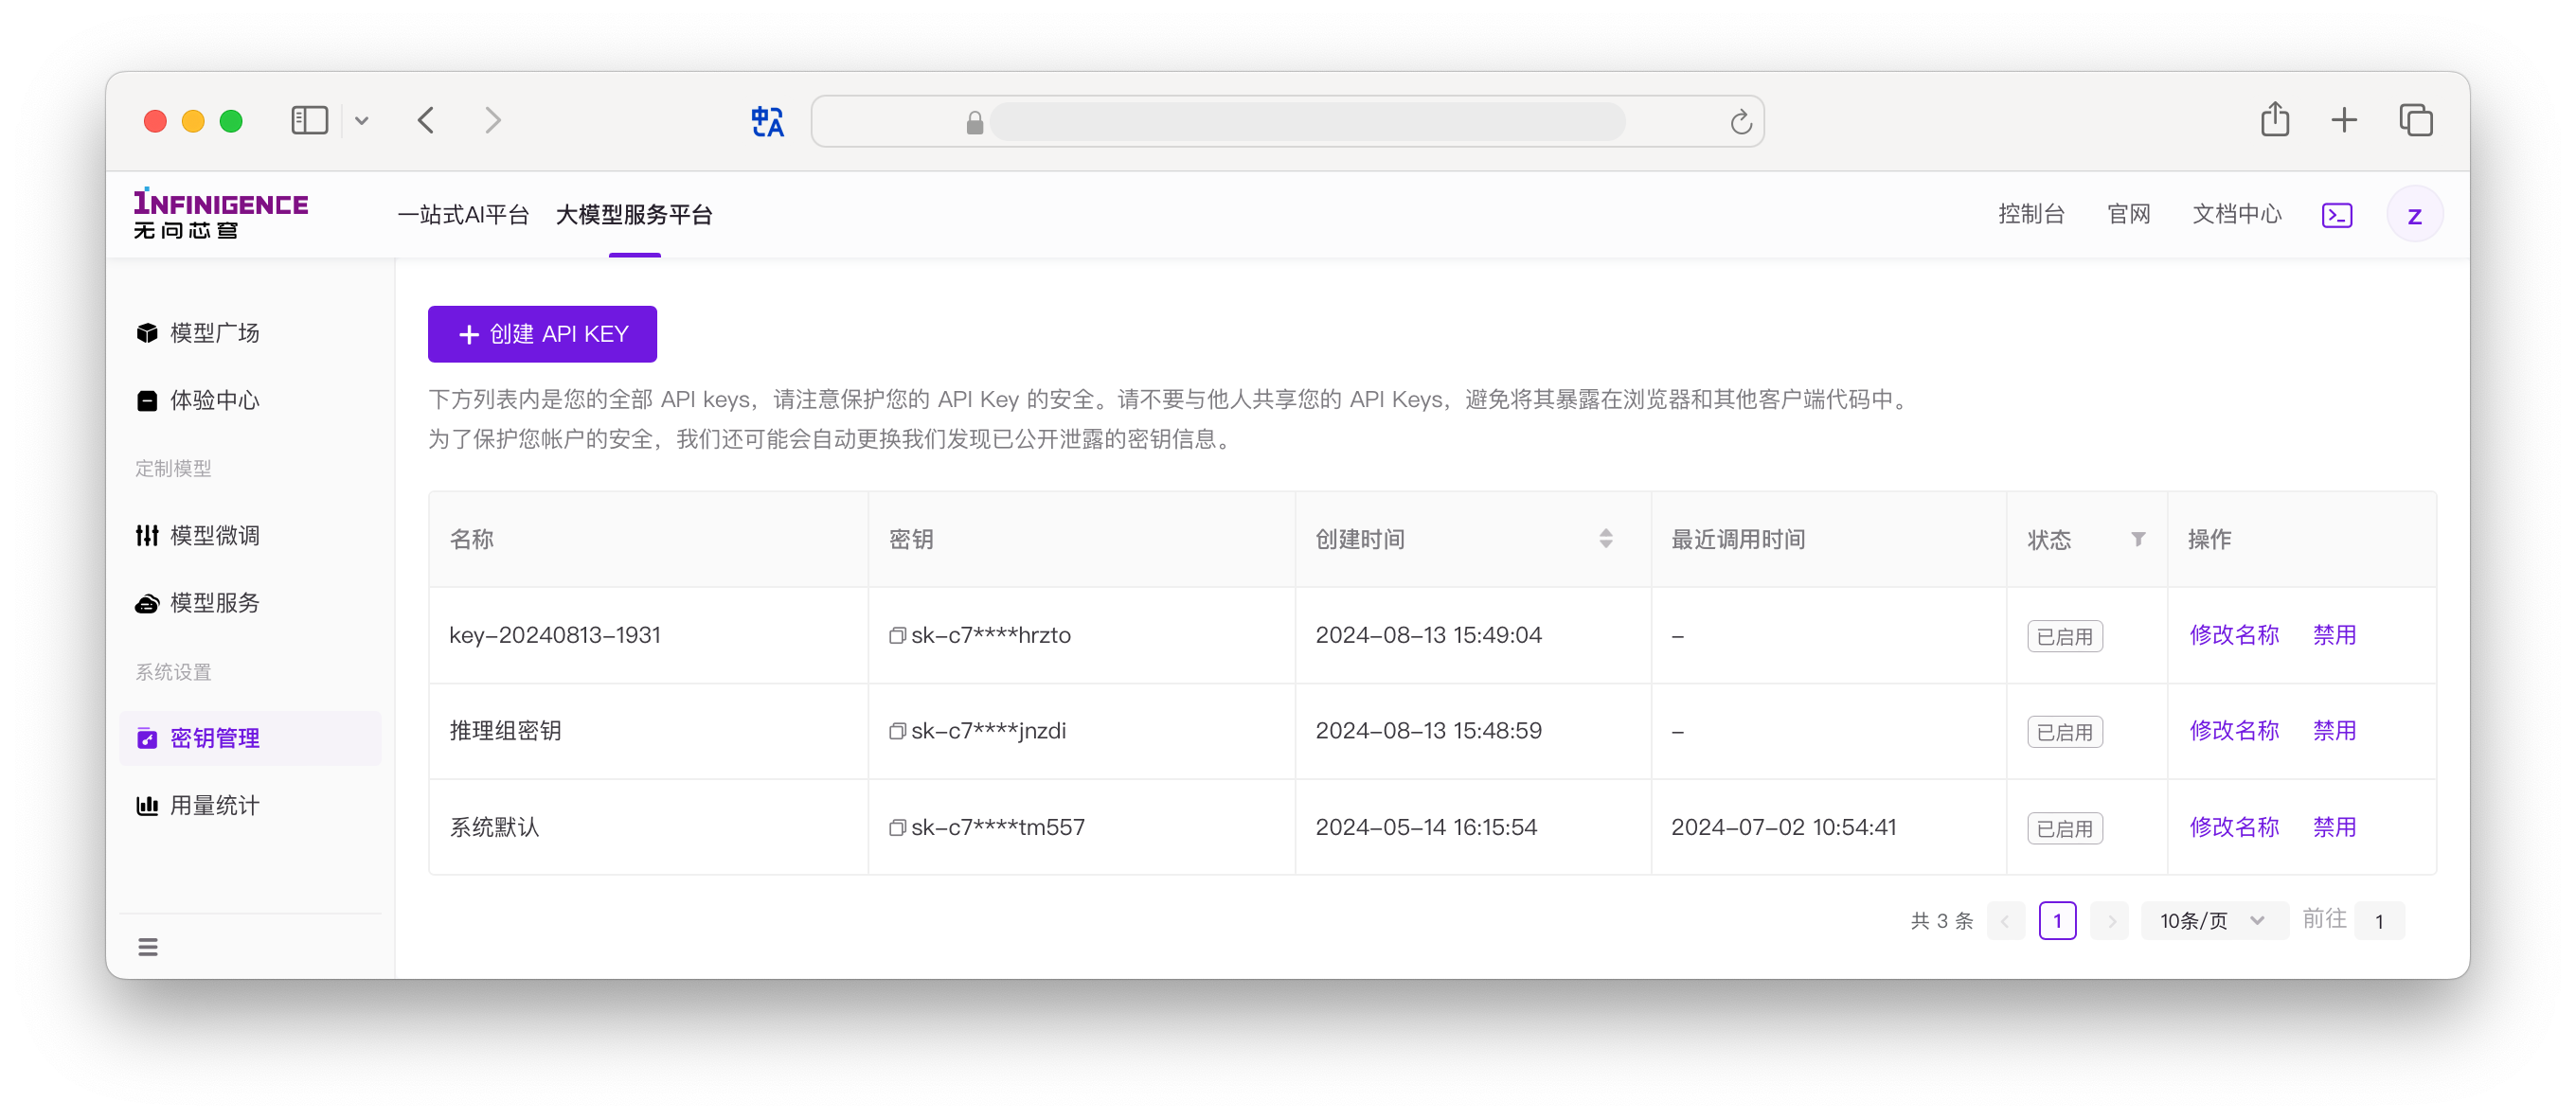Click the name 推理组密钥
This screenshot has height=1119, width=2576.
(x=505, y=731)
